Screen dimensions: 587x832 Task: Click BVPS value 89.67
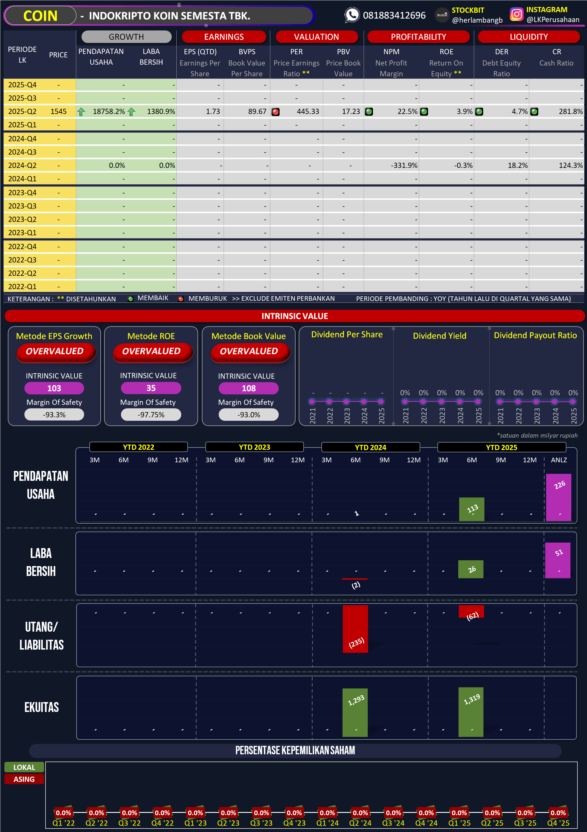click(257, 112)
